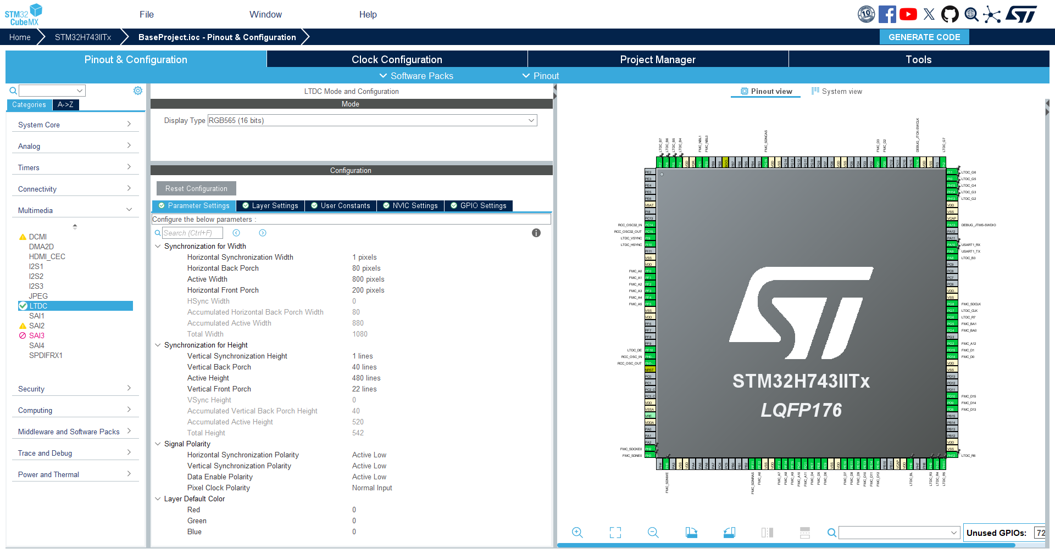This screenshot has height=554, width=1055.
Task: Toggle the split pinout layout icon
Action: click(x=805, y=533)
